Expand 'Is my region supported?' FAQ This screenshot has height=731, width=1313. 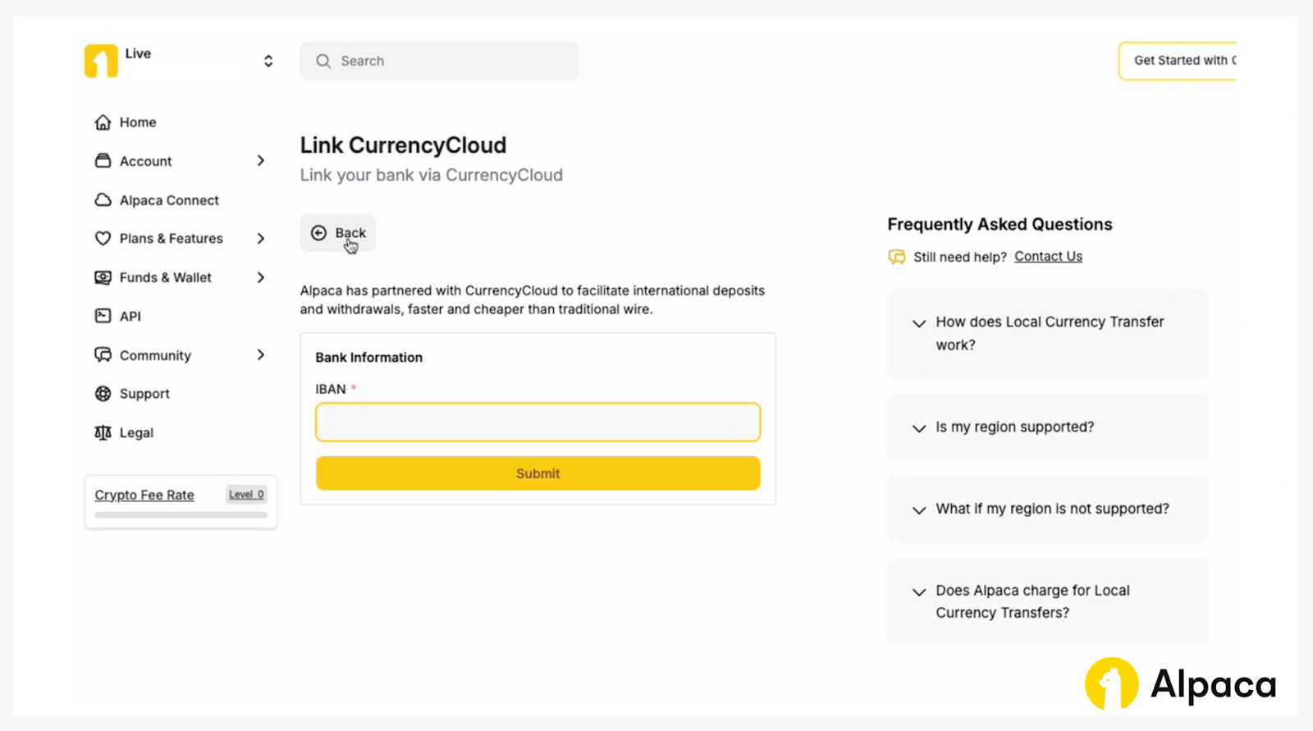click(x=919, y=428)
